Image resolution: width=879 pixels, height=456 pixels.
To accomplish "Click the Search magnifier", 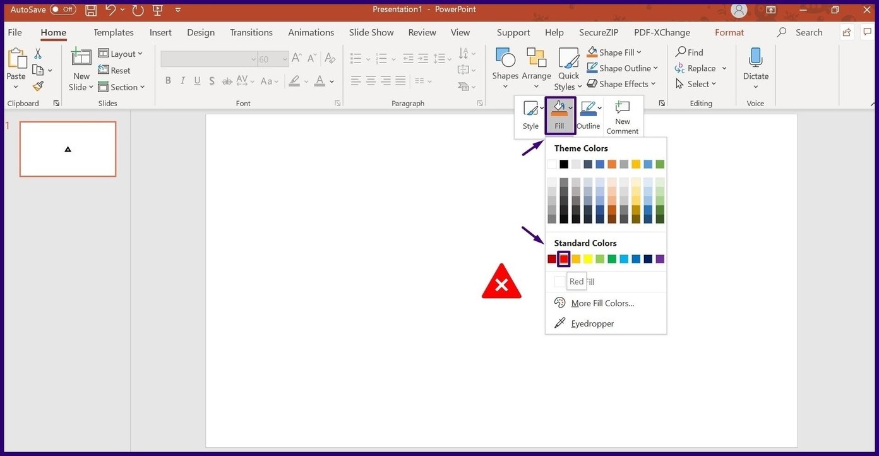I will (782, 32).
